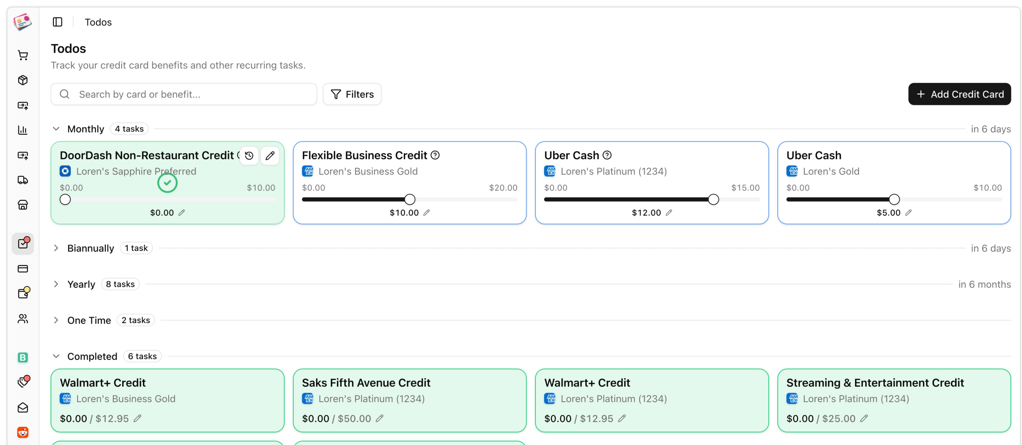The width and height of the screenshot is (1022, 445).
Task: Open the Filters dropdown
Action: click(352, 94)
